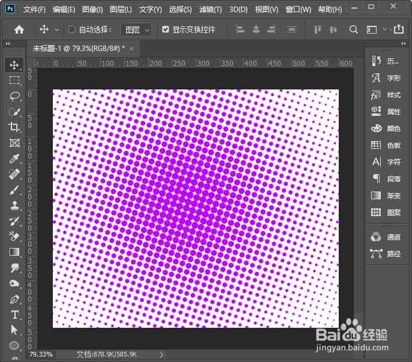Select the Frame tool
Image resolution: width=412 pixels, height=362 pixels.
(14, 143)
